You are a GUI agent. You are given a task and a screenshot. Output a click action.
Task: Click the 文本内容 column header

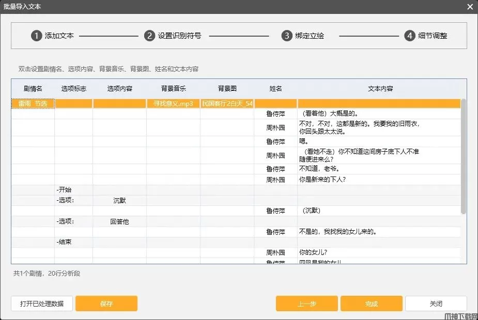point(380,89)
